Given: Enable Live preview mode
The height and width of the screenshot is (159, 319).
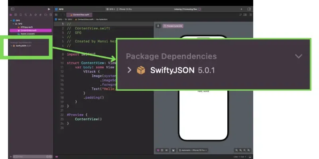Looking at the screenshot, I should click(158, 150).
